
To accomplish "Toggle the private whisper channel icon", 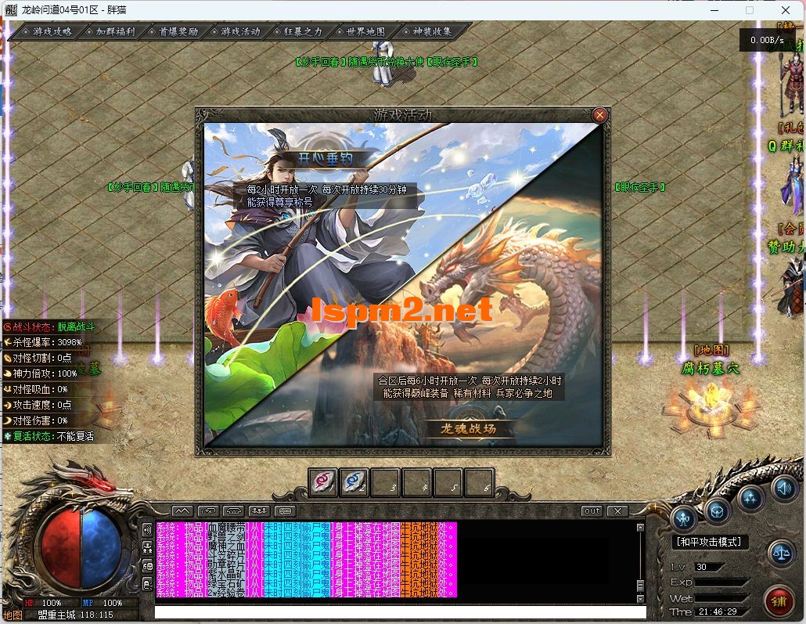I will click(147, 584).
